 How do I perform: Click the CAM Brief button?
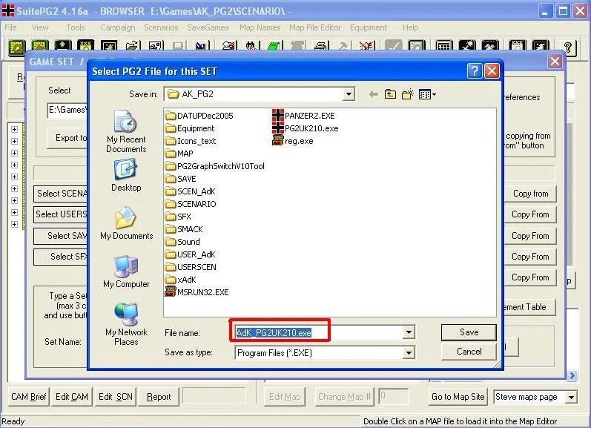[x=29, y=397]
